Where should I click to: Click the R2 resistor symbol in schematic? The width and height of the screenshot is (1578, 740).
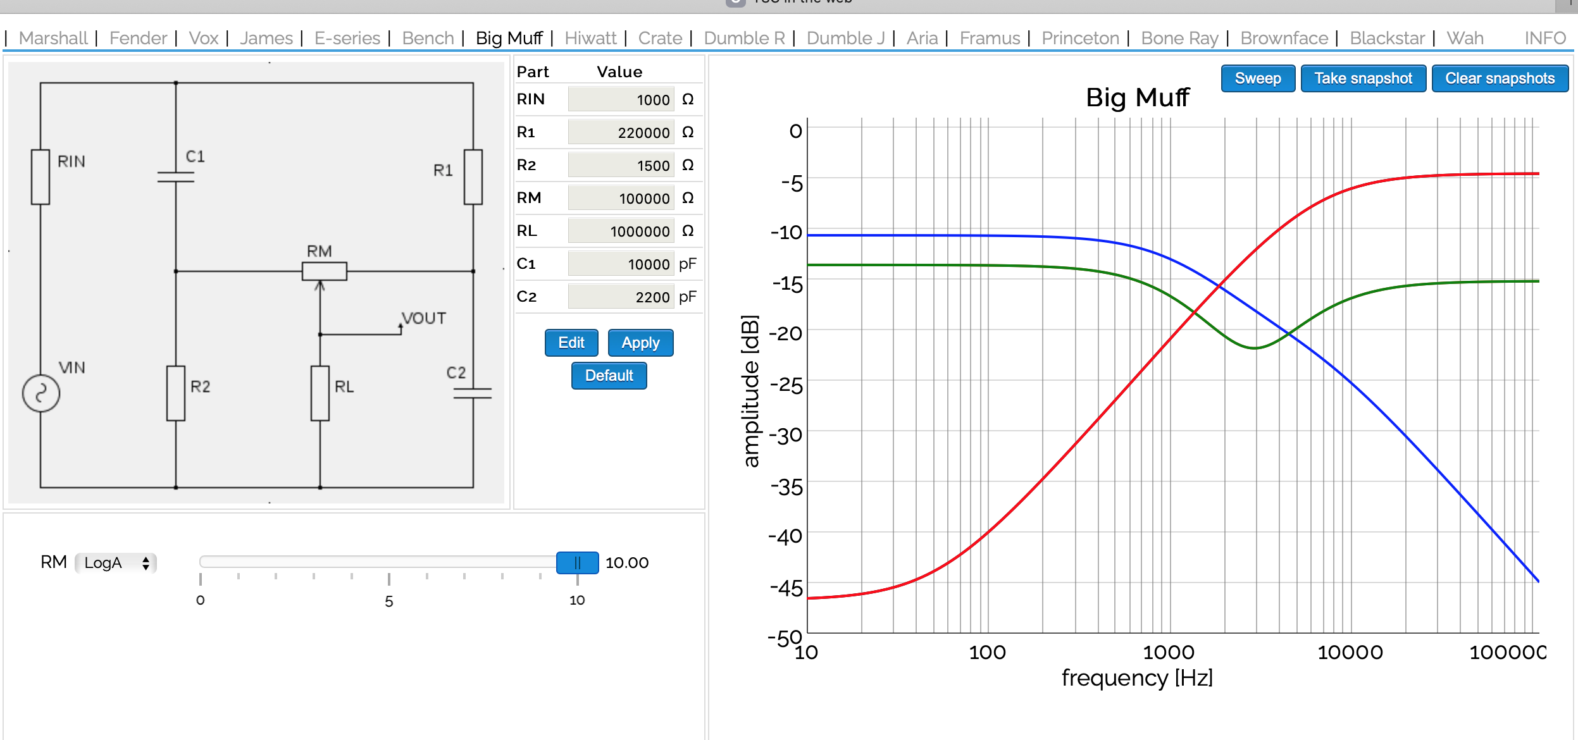point(176,393)
